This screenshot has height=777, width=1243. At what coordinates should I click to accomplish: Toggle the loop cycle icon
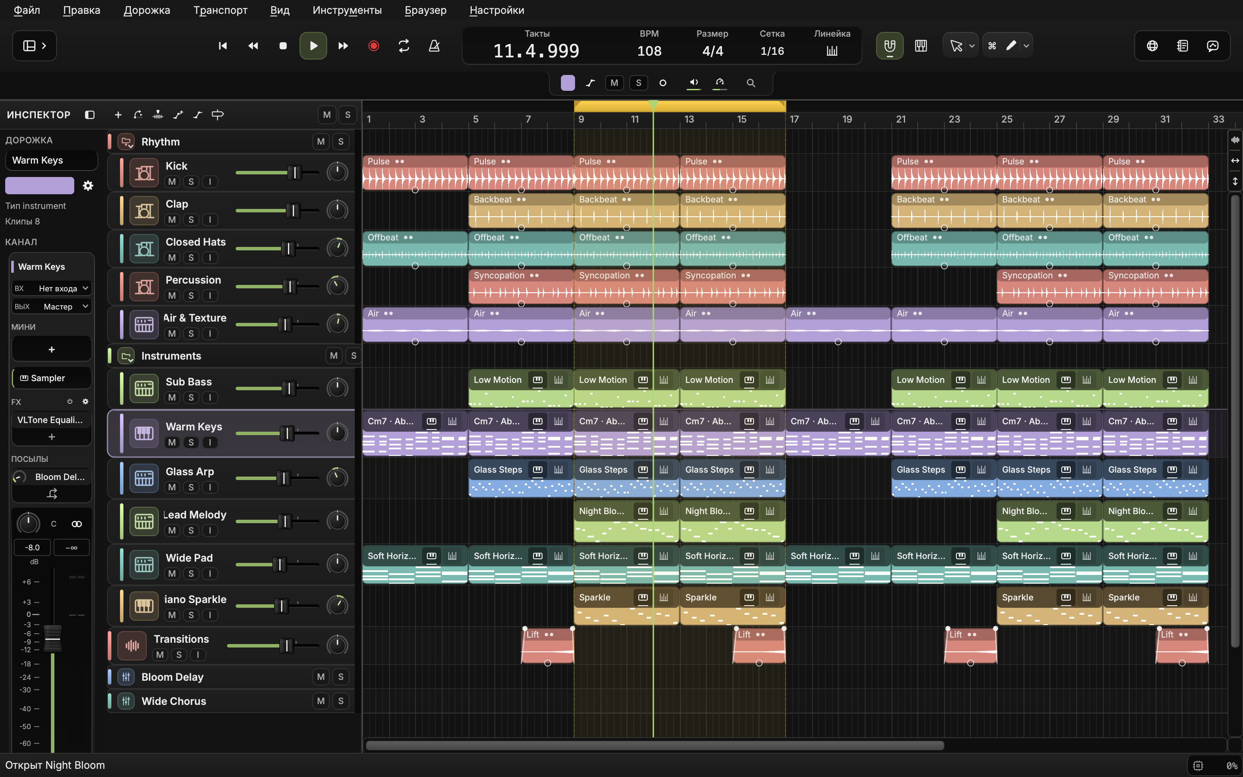(404, 46)
